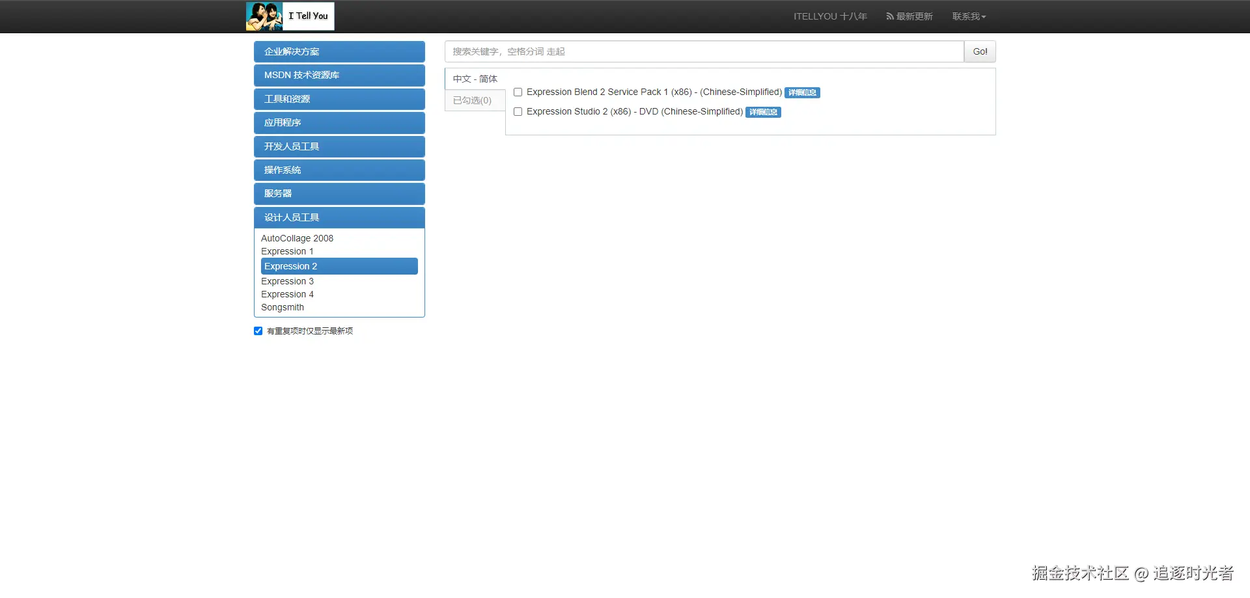The height and width of the screenshot is (598, 1250).
Task: Click the I Tell You logo image
Action: pos(290,16)
